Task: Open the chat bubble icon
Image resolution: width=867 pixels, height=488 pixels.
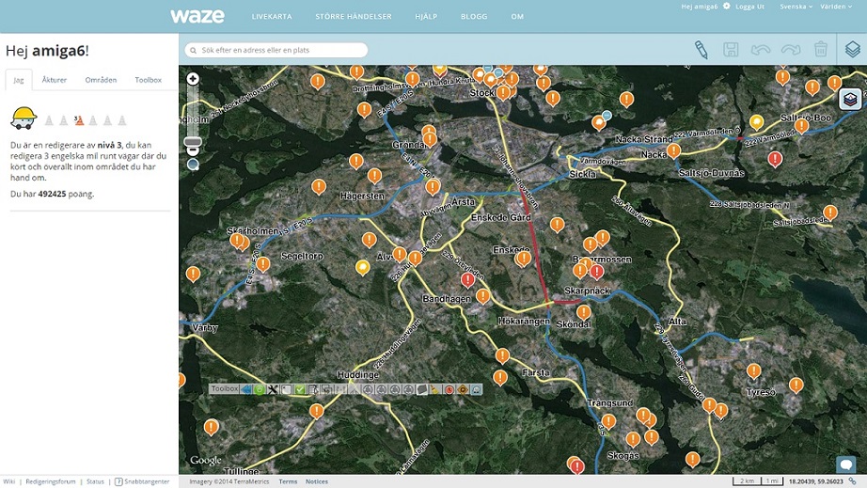Action: coord(845,464)
